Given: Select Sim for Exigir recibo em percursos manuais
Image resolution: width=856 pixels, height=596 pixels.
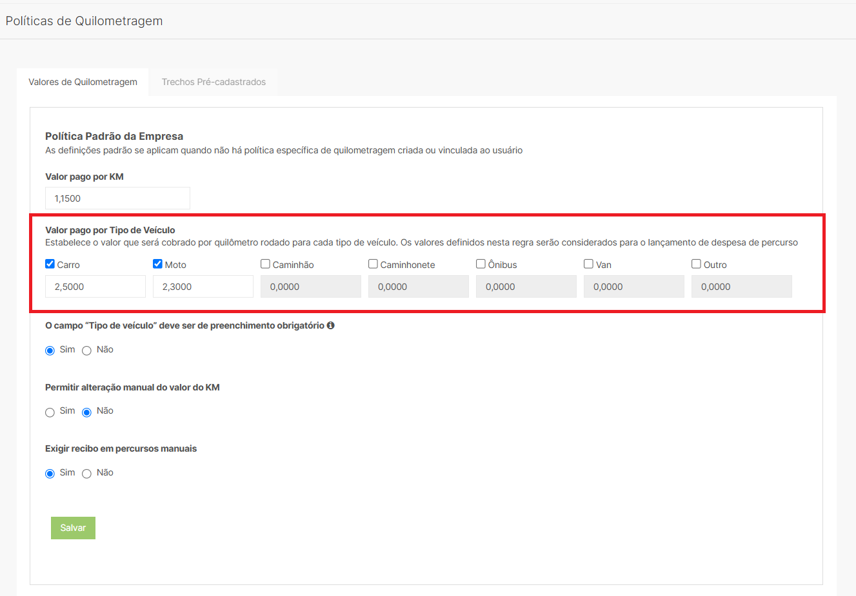Looking at the screenshot, I should click(x=50, y=474).
